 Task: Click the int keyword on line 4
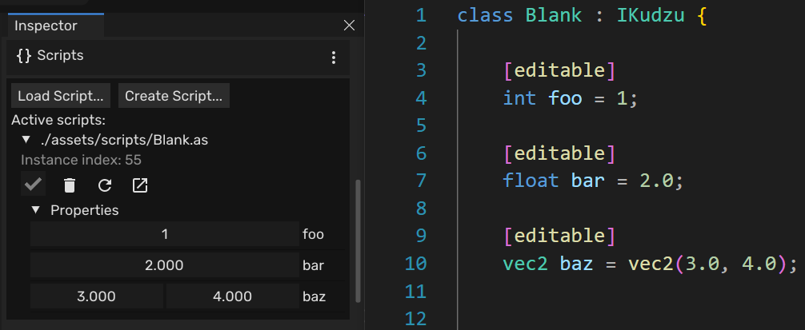519,97
